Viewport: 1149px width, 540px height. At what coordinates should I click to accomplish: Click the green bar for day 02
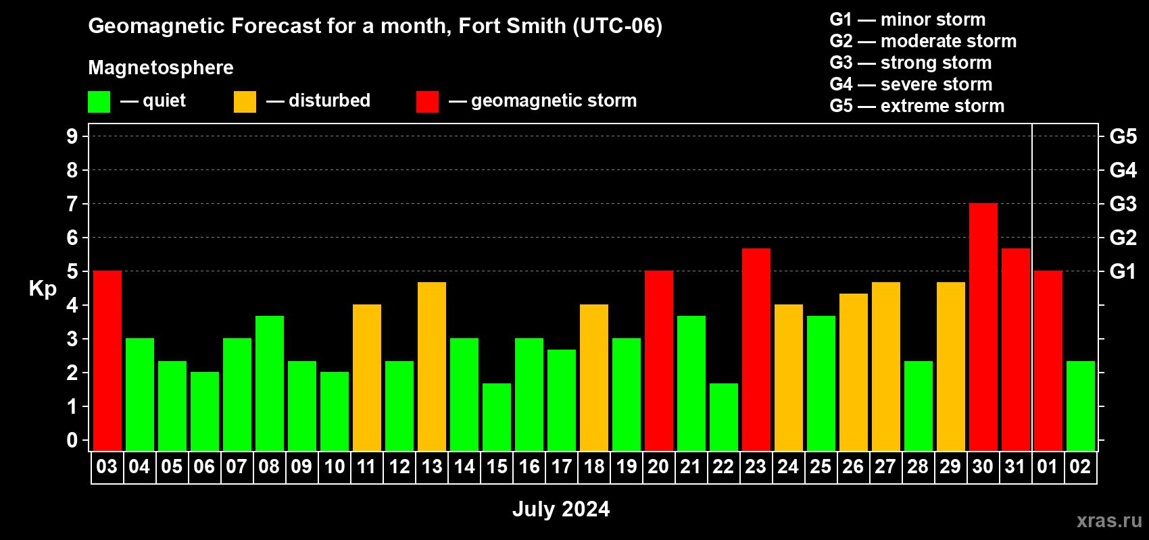click(x=1081, y=406)
